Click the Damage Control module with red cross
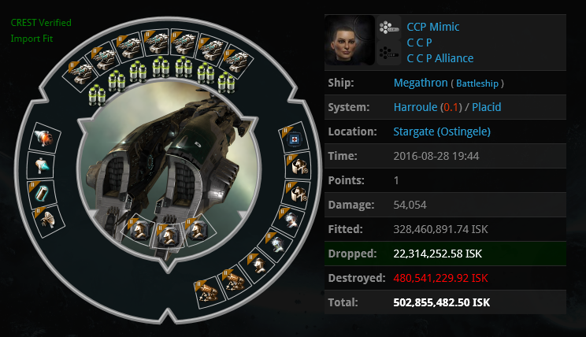Image resolution: width=586 pixels, height=337 pixels. (x=294, y=139)
